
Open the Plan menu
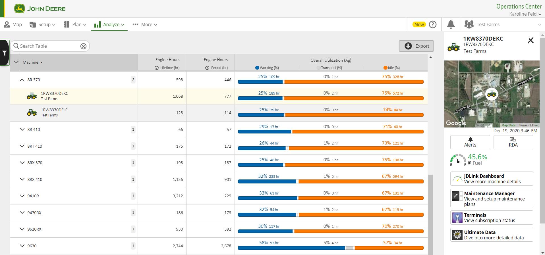click(75, 24)
